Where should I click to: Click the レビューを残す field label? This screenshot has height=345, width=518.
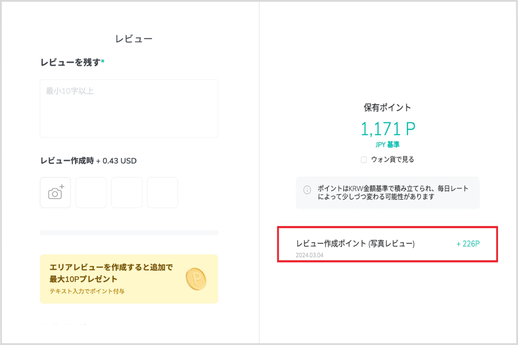[x=70, y=63]
